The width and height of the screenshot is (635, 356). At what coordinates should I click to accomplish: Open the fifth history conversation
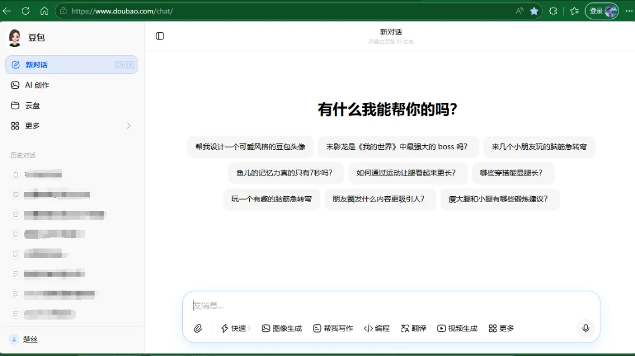pos(72,254)
